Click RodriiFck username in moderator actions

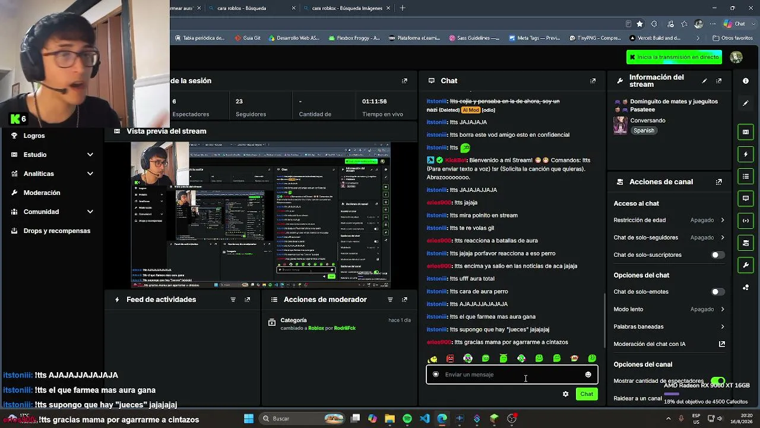345,328
